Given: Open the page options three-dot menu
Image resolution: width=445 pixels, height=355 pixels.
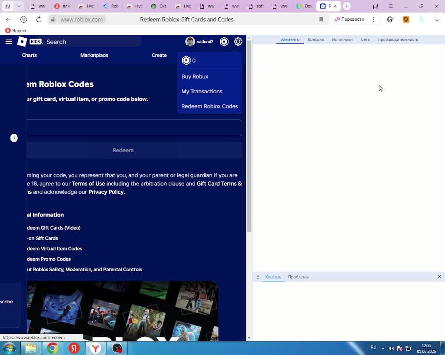Looking at the screenshot, I should (x=373, y=20).
